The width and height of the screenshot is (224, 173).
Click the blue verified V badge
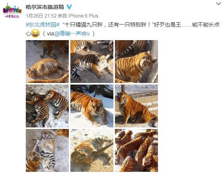click(69, 7)
